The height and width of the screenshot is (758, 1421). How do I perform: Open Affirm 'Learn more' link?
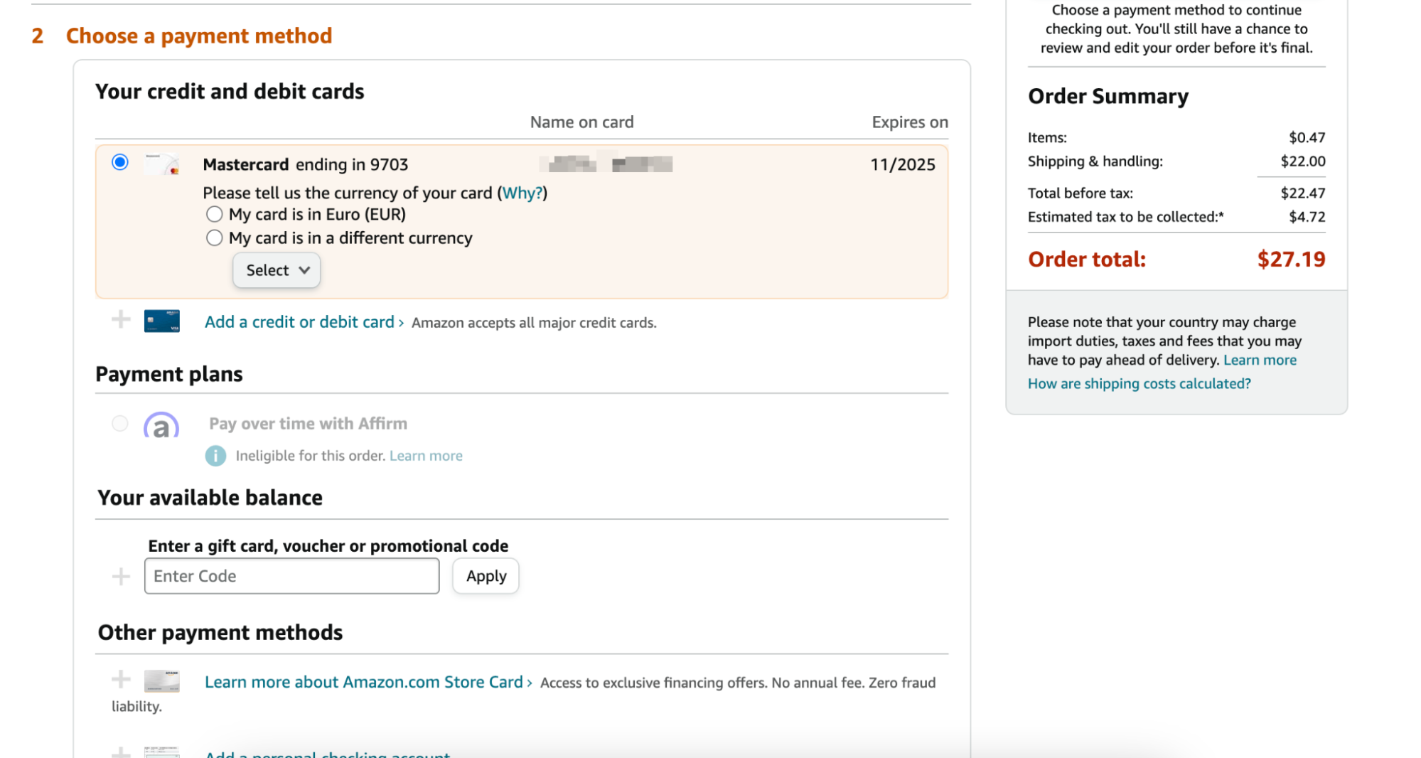[x=426, y=456]
